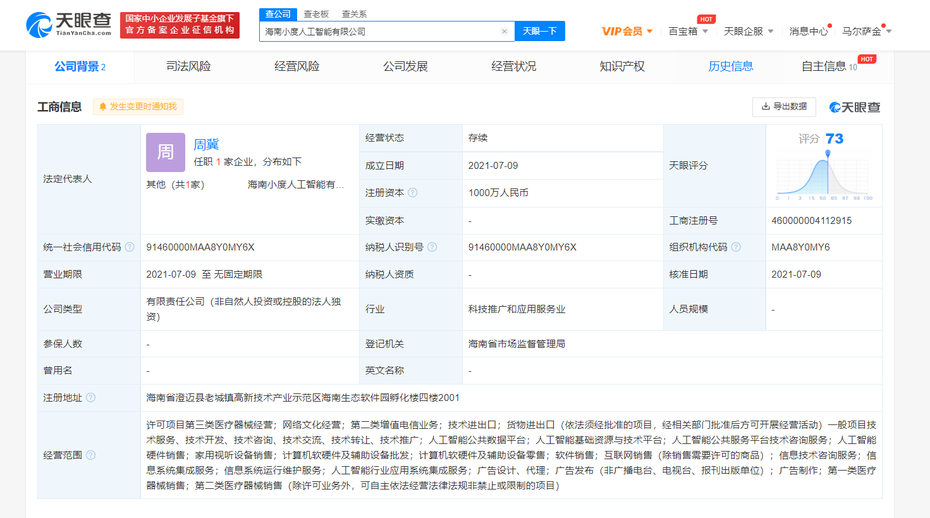Click the 导出数据 export button
This screenshot has height=518, width=930.
784,107
